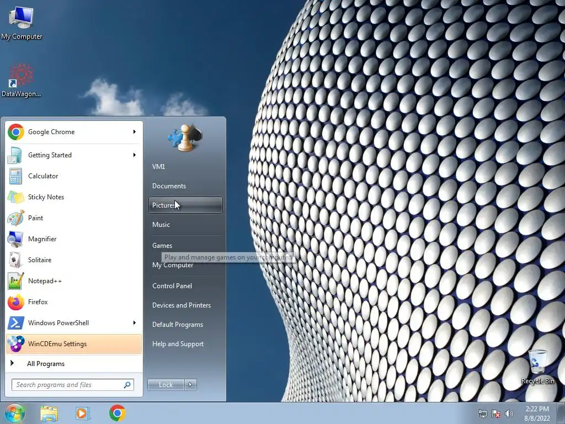Open Games in the right pane
Screen dimensions: 565x424
coord(185,246)
